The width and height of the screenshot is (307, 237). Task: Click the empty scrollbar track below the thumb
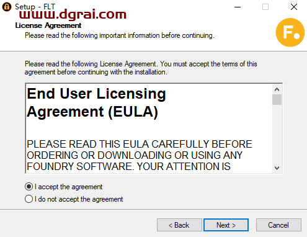(277, 134)
